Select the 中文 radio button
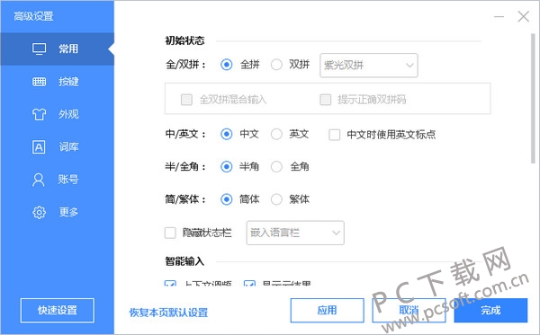 [226, 134]
